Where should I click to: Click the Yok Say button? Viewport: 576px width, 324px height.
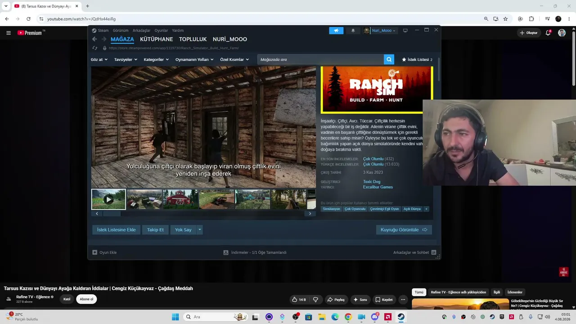point(183,230)
